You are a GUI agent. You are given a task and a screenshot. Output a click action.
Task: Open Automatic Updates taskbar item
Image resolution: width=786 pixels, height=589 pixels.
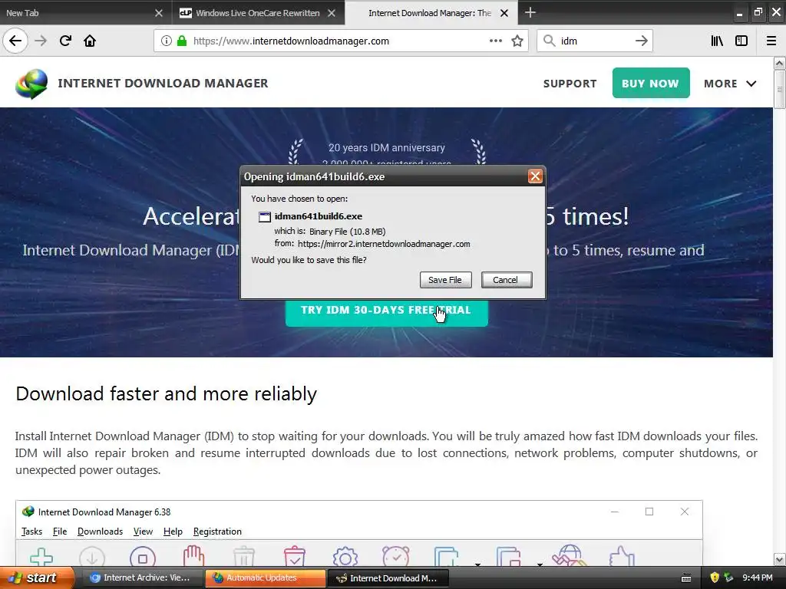(265, 578)
